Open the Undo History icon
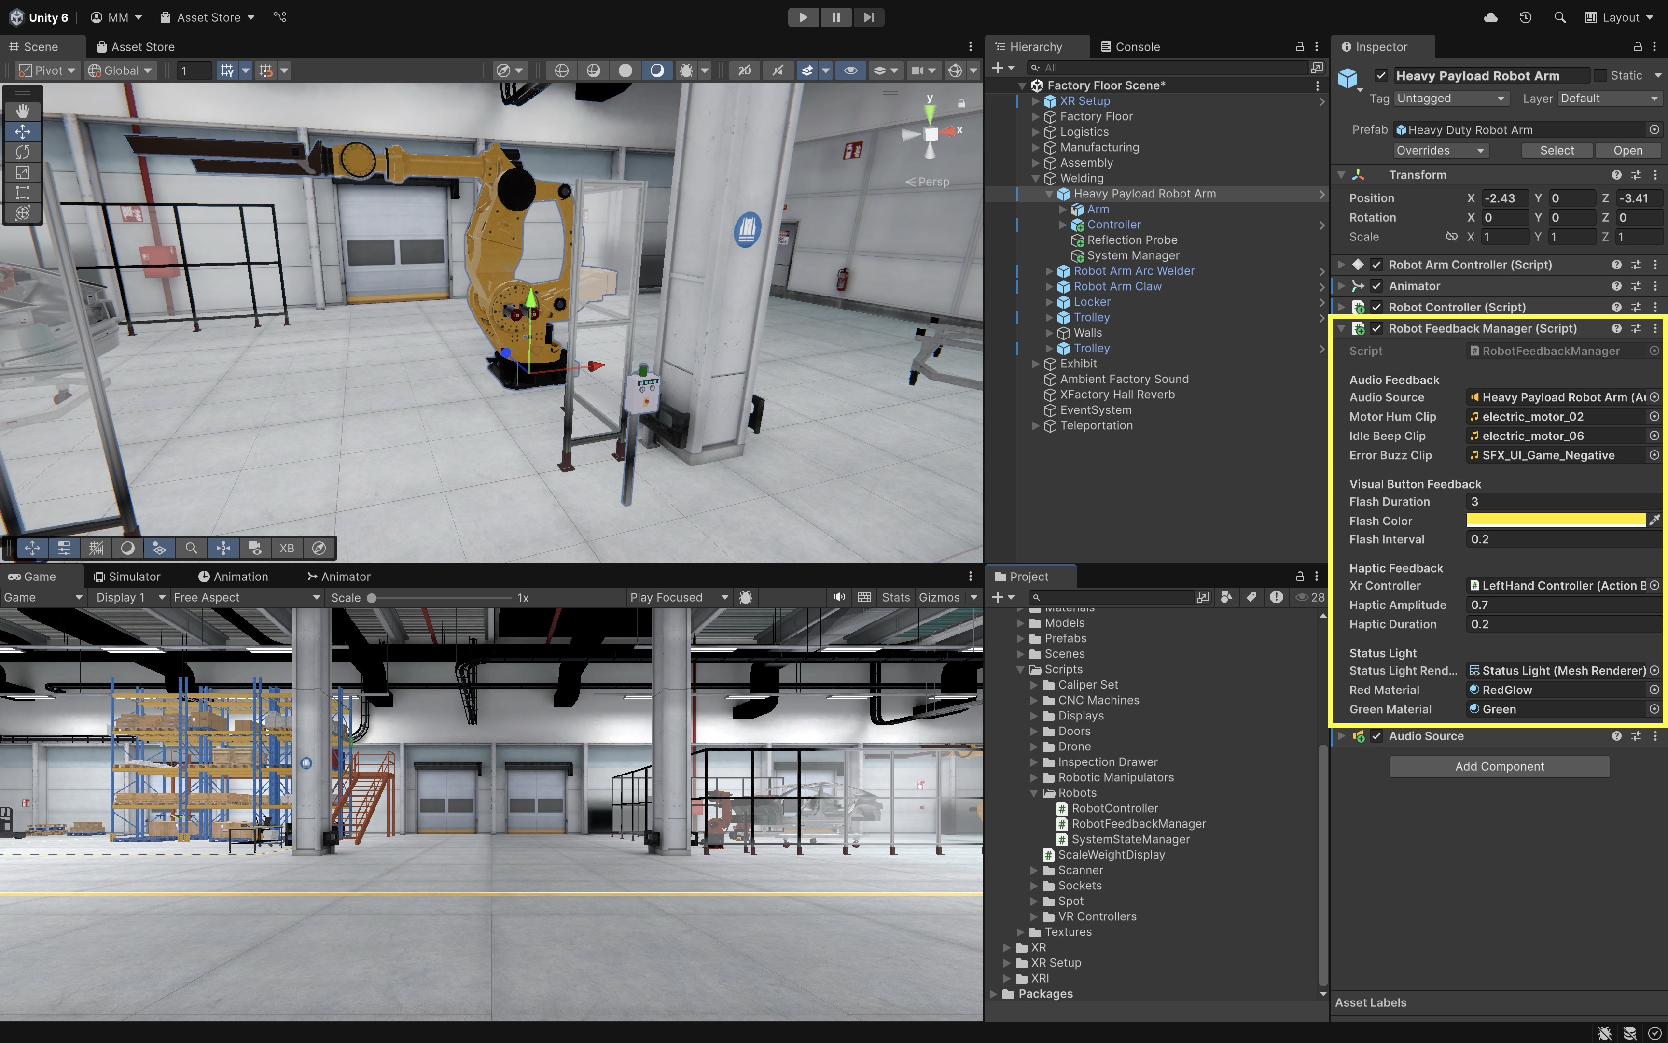 (1525, 17)
